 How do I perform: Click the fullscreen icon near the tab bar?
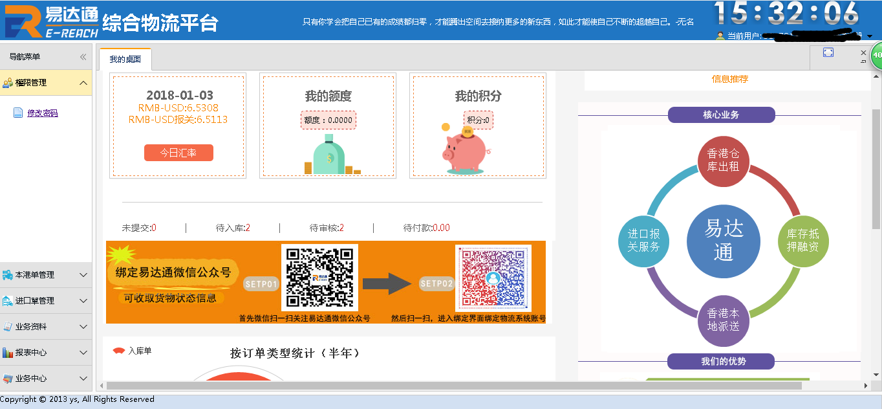pyautogui.click(x=828, y=52)
